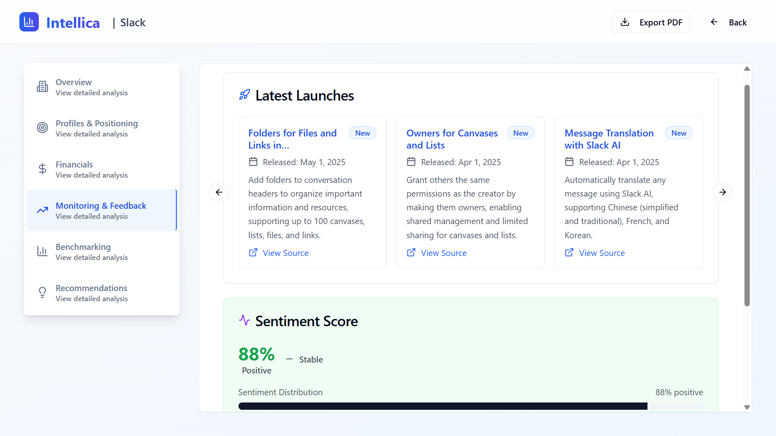Open View Source for Message Translation card
This screenshot has width=776, height=436.
click(x=601, y=253)
